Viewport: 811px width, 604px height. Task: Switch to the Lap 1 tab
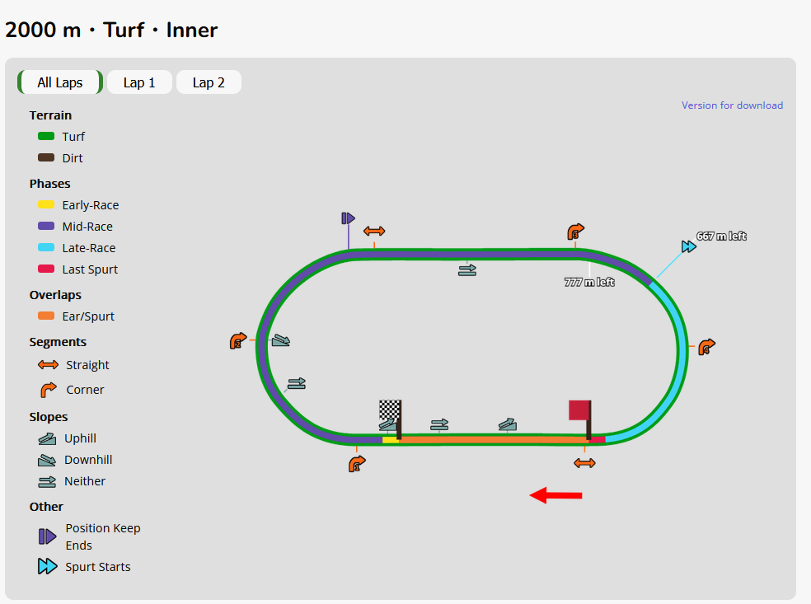point(139,82)
